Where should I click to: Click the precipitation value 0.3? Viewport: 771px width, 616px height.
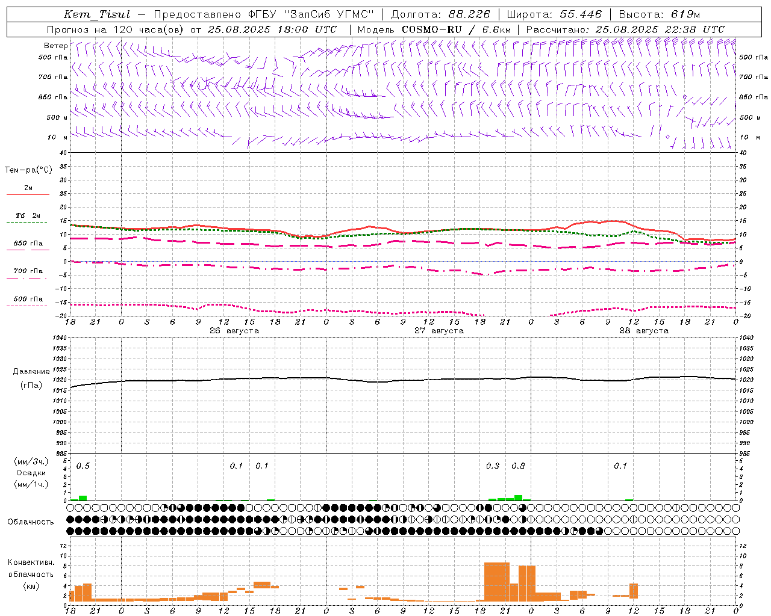[493, 466]
